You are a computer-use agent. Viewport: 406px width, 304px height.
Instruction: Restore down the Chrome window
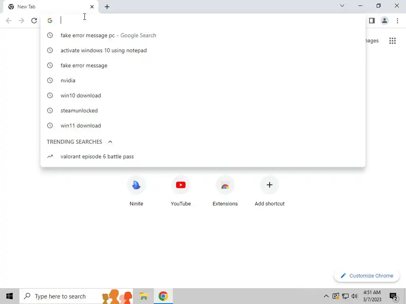point(379,6)
